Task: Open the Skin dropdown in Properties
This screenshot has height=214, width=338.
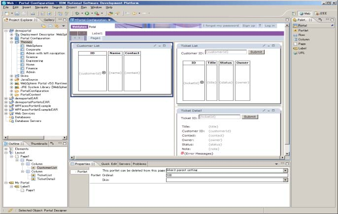Action: 286,180
